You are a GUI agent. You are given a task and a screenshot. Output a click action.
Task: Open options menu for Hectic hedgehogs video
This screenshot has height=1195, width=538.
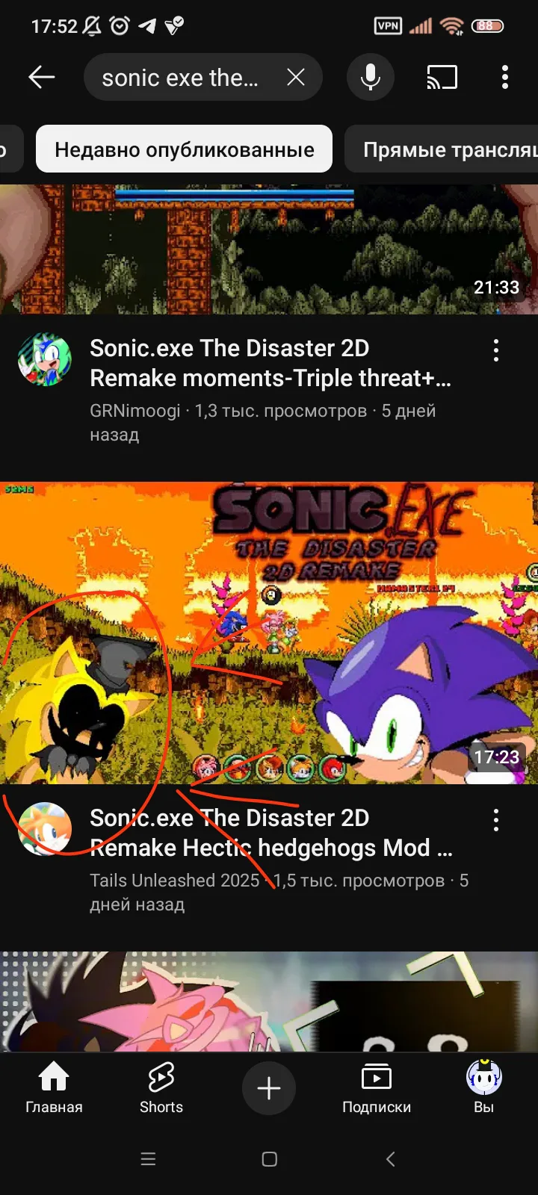click(496, 820)
